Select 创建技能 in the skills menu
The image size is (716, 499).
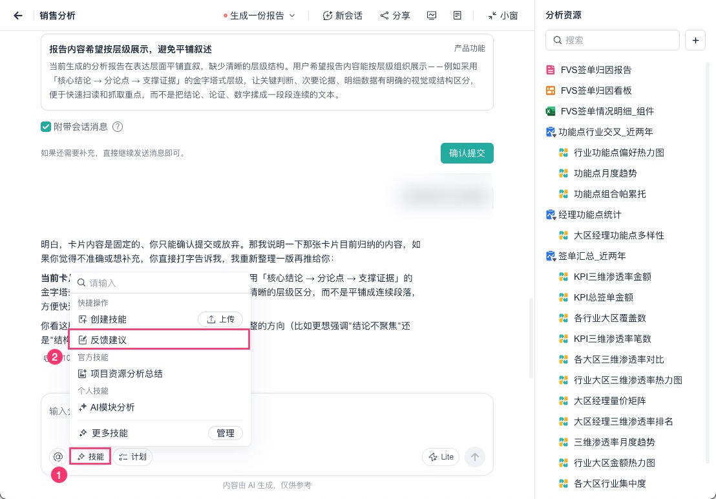(109, 319)
